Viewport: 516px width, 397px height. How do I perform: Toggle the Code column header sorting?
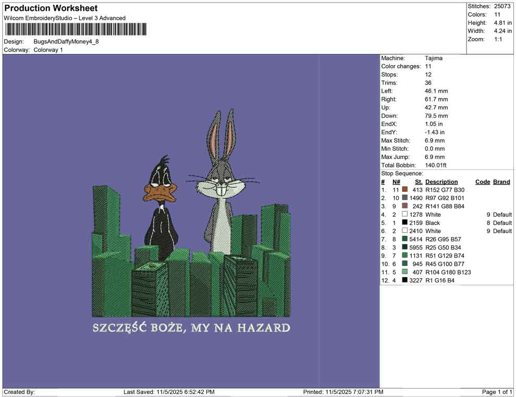pyautogui.click(x=483, y=181)
